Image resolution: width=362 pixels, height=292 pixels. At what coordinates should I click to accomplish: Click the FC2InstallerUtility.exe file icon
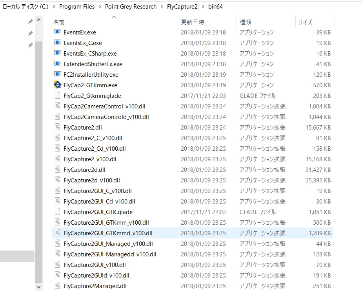click(58, 74)
